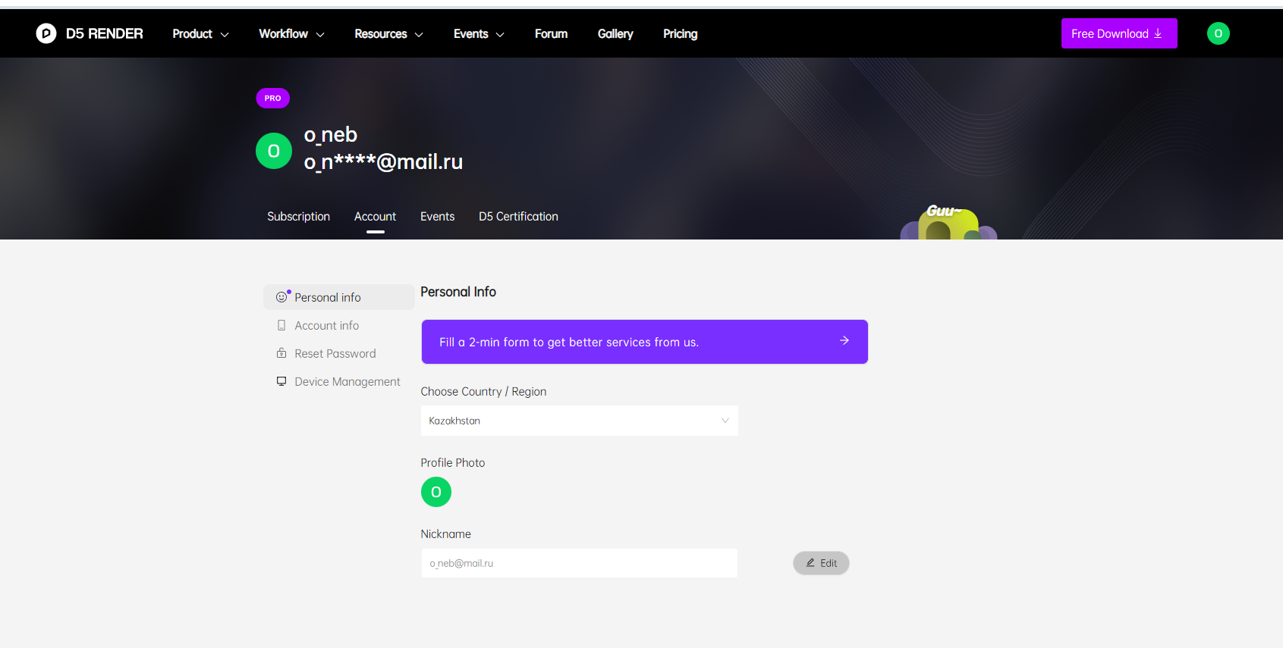Expand the Workflow menu dropdown
Image resolution: width=1283 pixels, height=648 pixels.
pyautogui.click(x=291, y=34)
